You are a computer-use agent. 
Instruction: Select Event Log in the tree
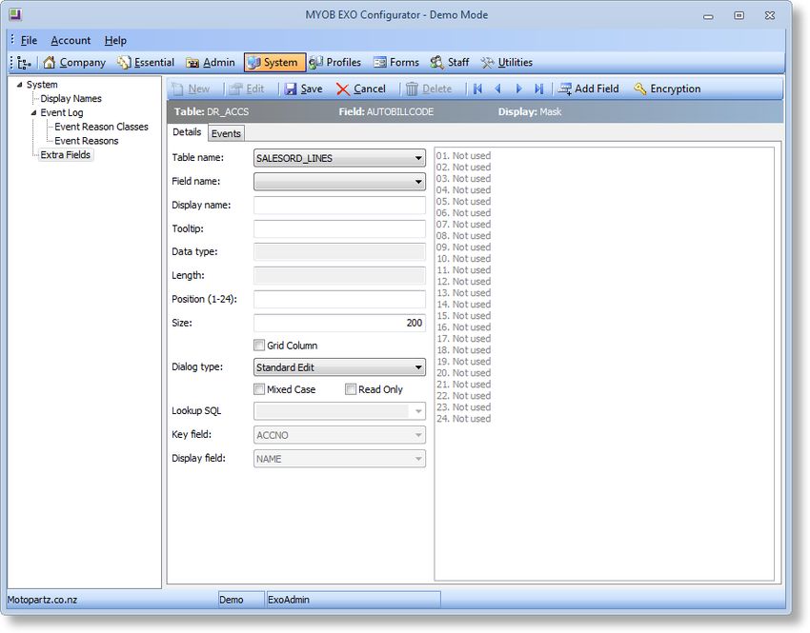(62, 112)
